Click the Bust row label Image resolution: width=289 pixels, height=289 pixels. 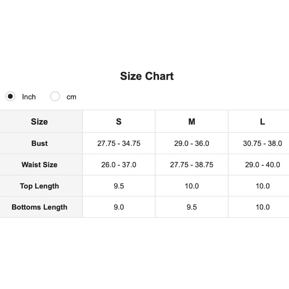39,143
